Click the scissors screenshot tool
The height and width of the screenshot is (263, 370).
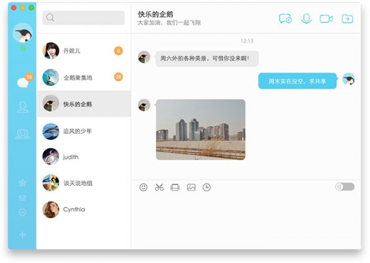pos(159,187)
